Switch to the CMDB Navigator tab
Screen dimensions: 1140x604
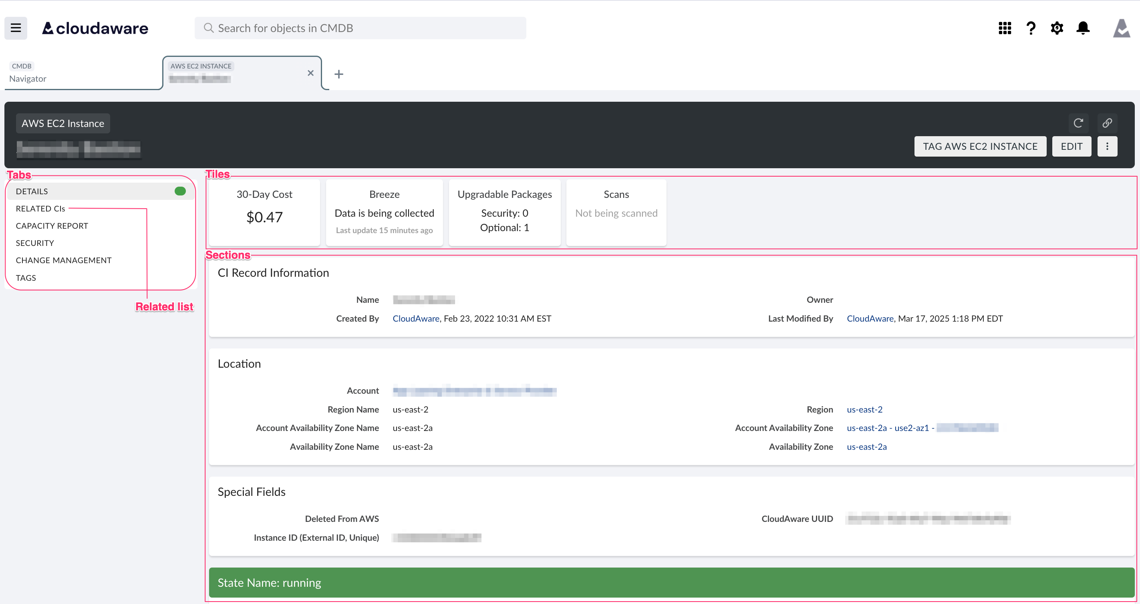[82, 73]
